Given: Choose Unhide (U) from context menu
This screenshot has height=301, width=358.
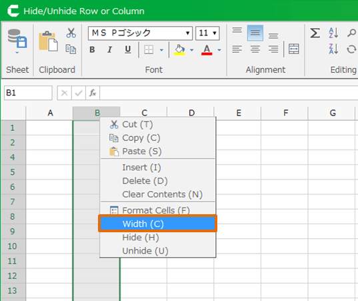Looking at the screenshot, I should pos(158,251).
